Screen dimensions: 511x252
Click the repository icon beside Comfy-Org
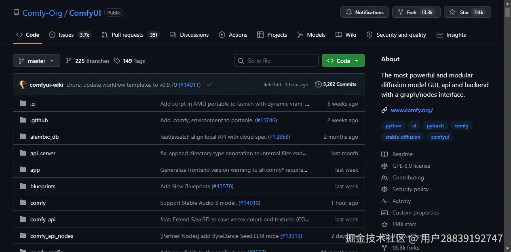pyautogui.click(x=16, y=13)
